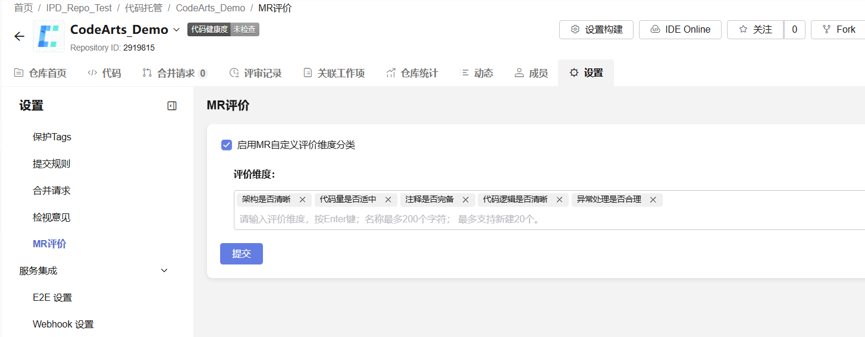This screenshot has height=337, width=865.
Task: Go to the 评审记录 tab
Action: [x=255, y=73]
